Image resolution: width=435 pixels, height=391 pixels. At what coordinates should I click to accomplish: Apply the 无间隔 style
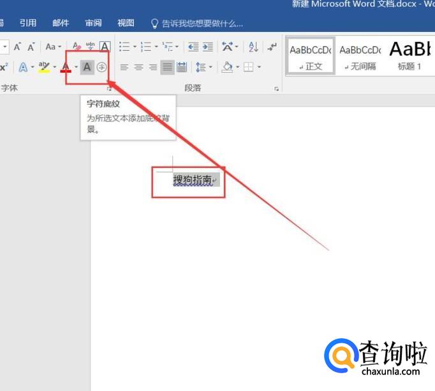[360, 56]
